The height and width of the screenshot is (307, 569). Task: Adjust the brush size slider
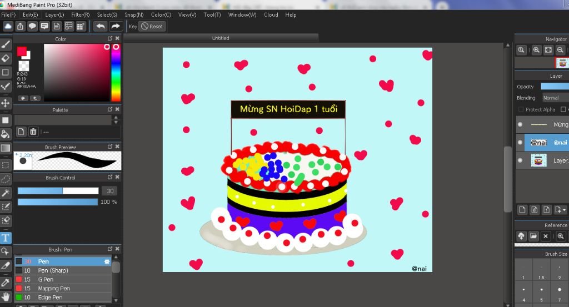[58, 190]
